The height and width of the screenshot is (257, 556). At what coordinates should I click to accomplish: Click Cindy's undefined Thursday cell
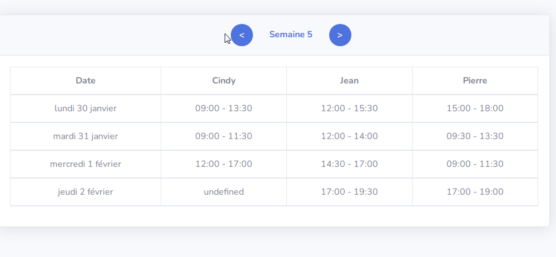click(x=224, y=192)
